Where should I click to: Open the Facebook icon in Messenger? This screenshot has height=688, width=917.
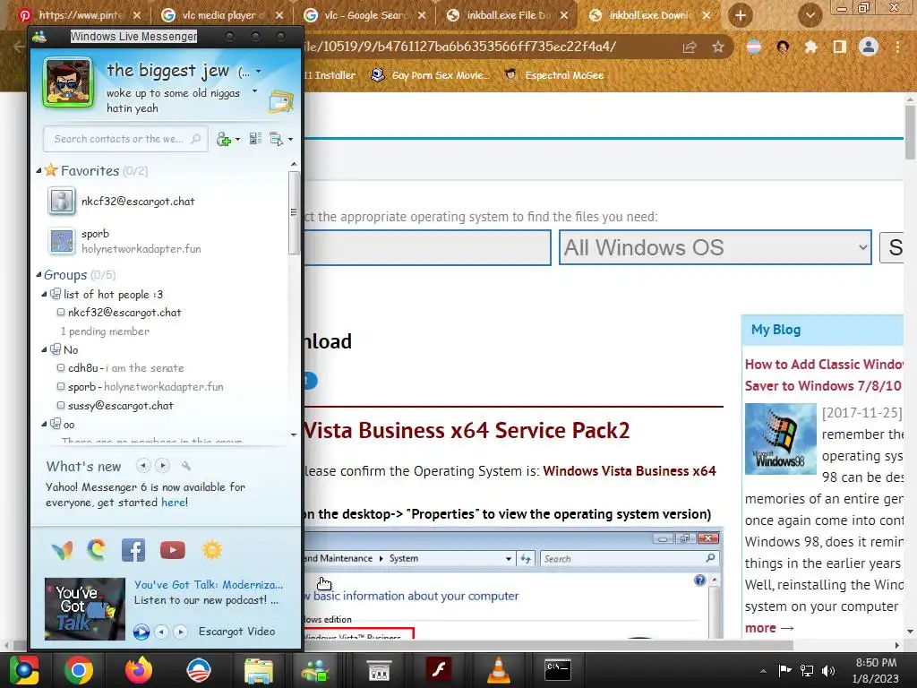click(x=133, y=550)
